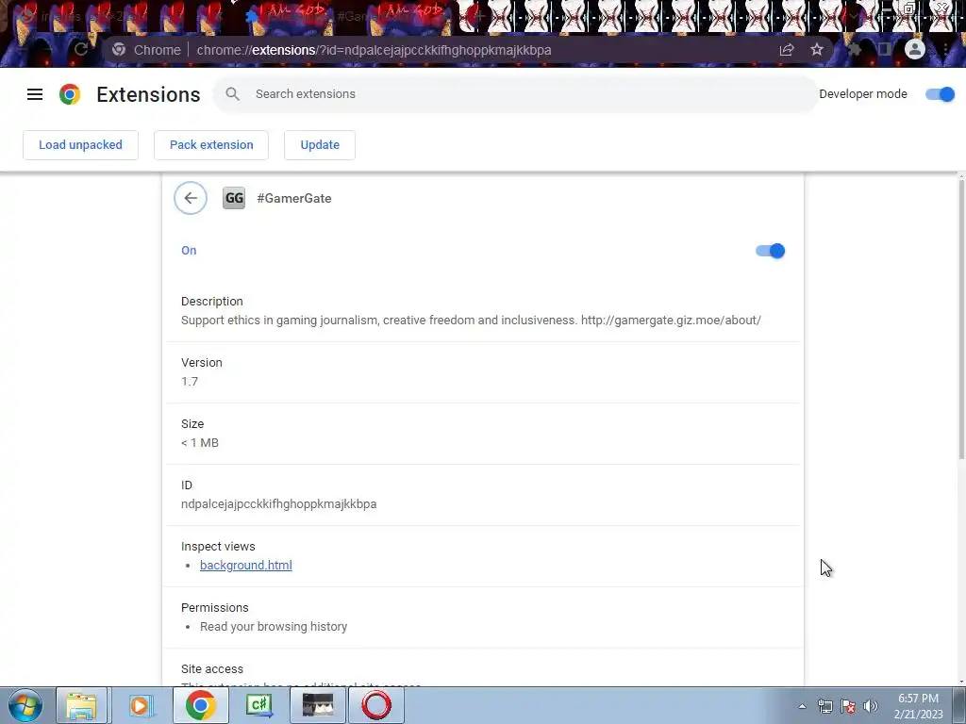Click the Read your browsing history permission
966x724 pixels.
274,627
